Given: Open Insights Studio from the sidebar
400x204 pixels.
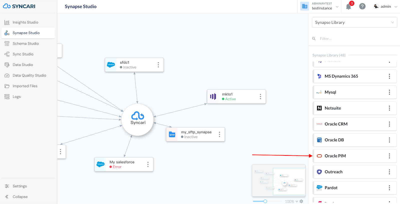Looking at the screenshot, I should [28, 22].
